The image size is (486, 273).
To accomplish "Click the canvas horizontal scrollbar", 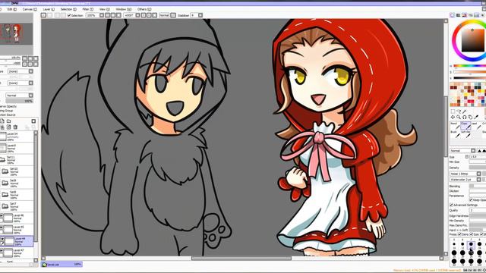I will pyautogui.click(x=241, y=258).
